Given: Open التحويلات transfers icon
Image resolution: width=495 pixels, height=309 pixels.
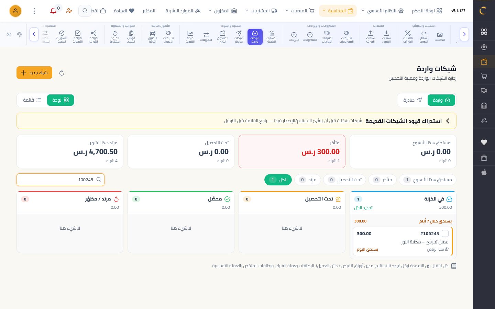Looking at the screenshot, I should coord(206,37).
